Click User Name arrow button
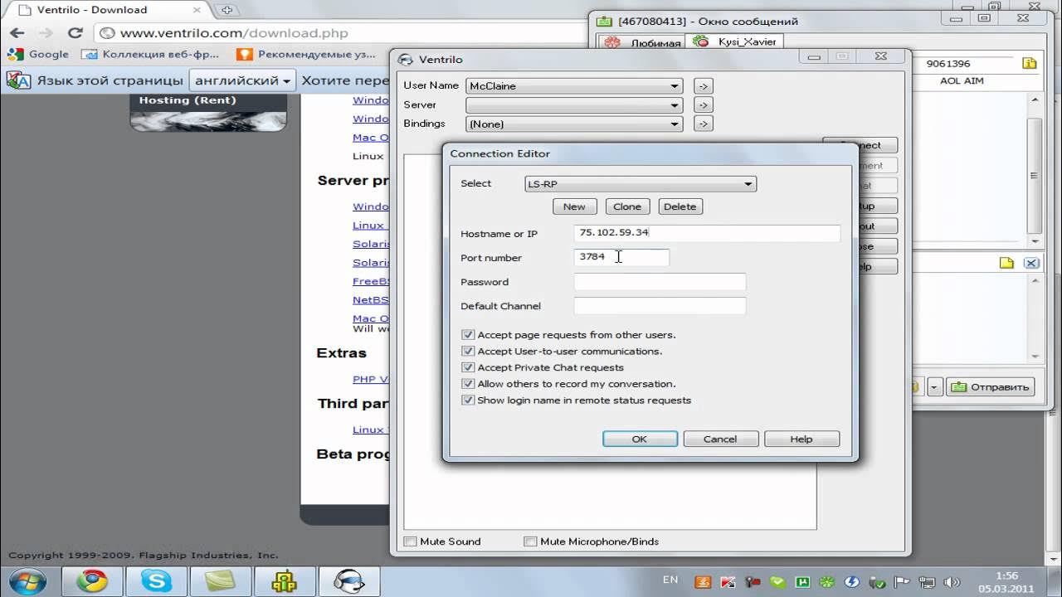Image resolution: width=1062 pixels, height=597 pixels. pos(703,85)
